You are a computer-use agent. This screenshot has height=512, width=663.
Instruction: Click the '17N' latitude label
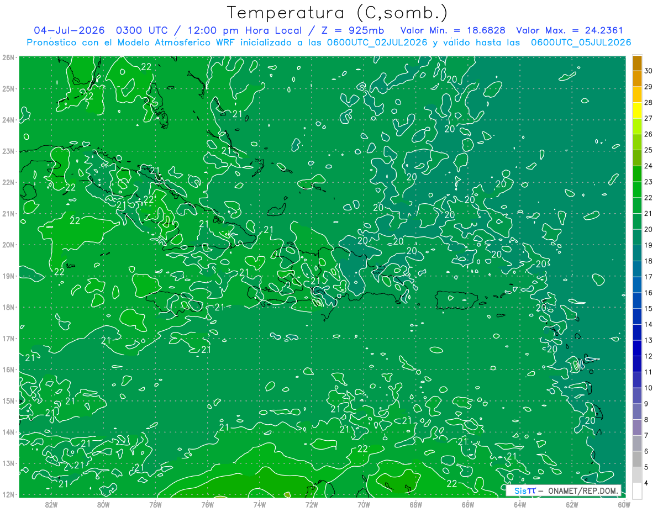(x=8, y=338)
